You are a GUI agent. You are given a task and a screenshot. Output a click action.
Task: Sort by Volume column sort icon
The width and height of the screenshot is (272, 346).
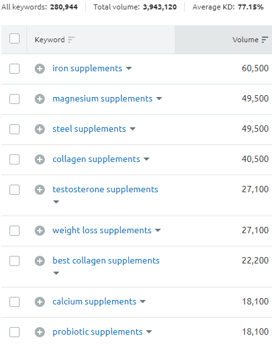pos(264,40)
